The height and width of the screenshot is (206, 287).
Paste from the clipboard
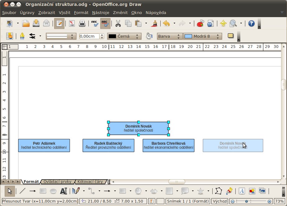pos(139,23)
